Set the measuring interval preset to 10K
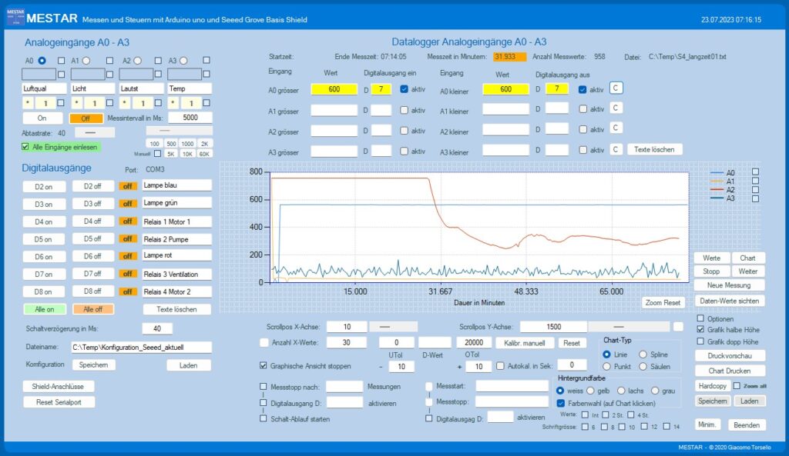Viewport: 789px width, 456px height. coord(188,154)
